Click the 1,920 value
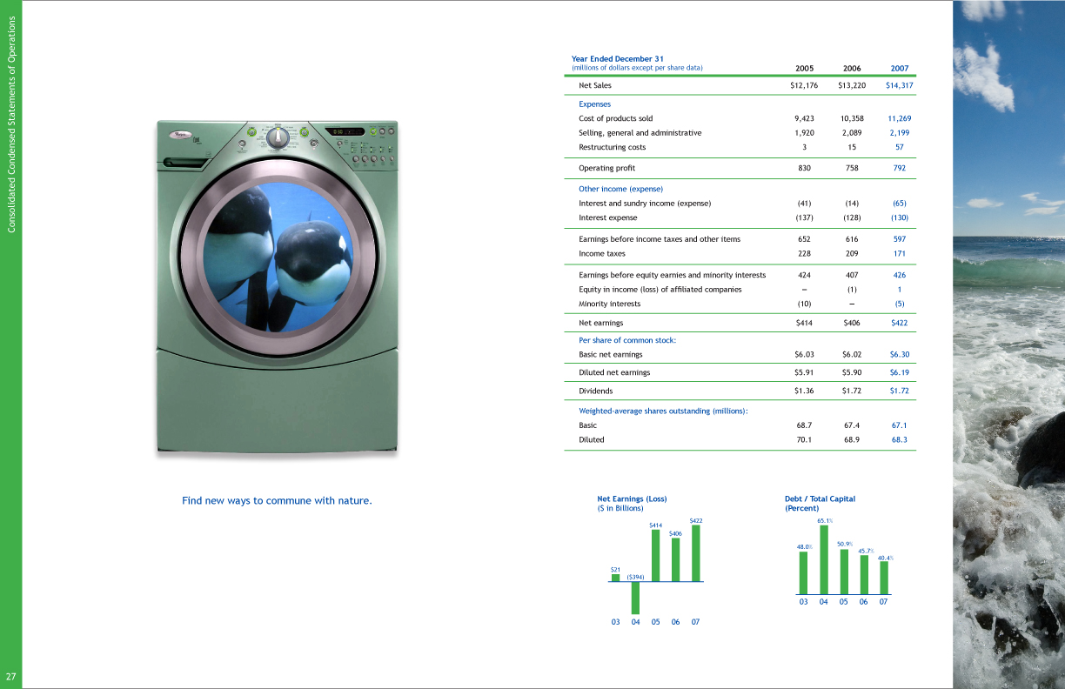 tap(805, 133)
